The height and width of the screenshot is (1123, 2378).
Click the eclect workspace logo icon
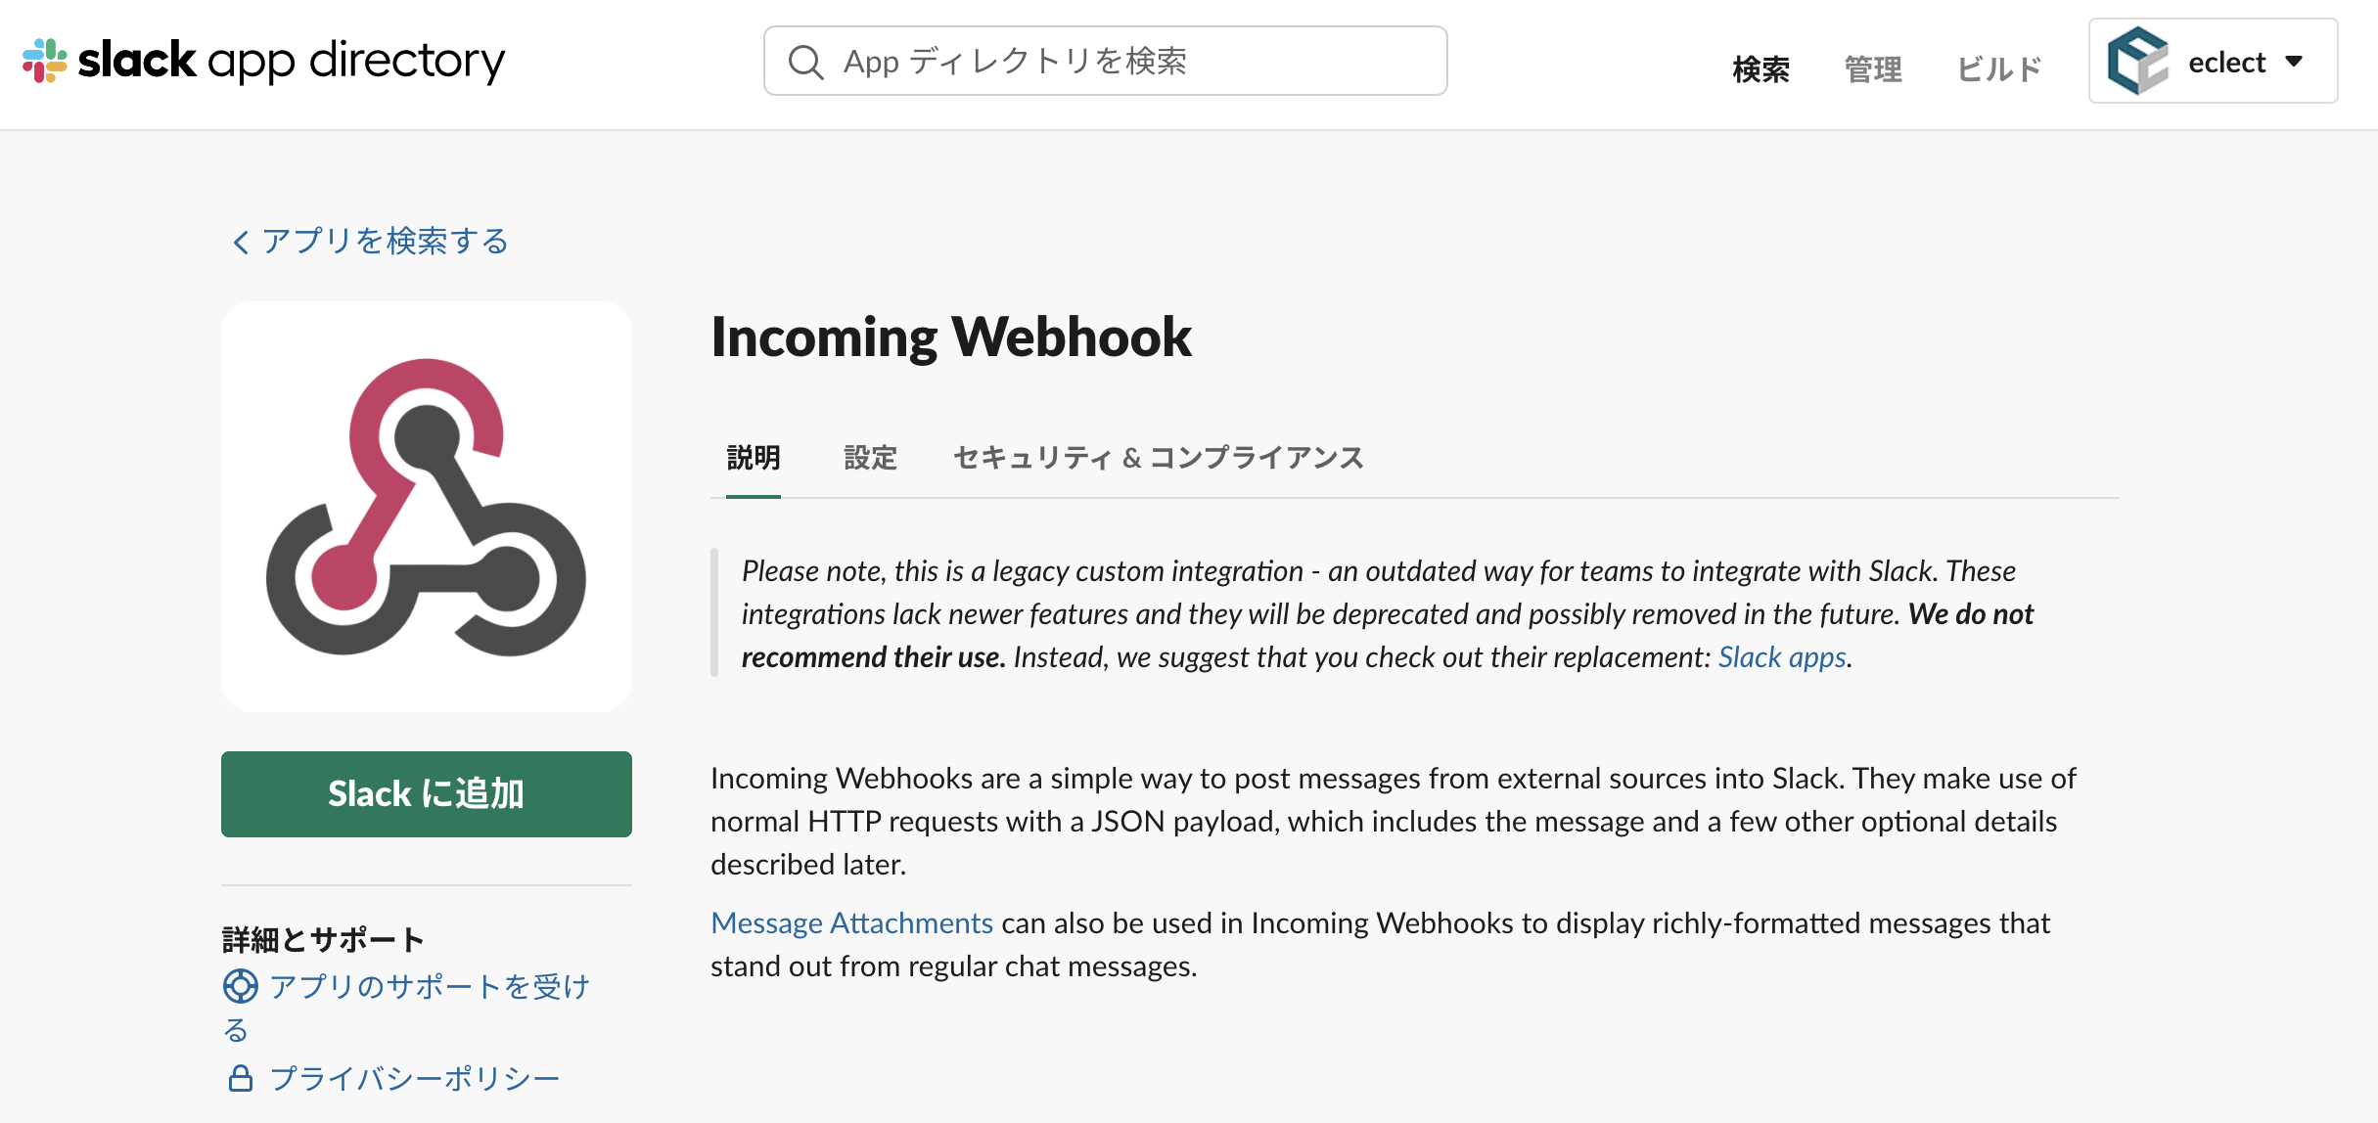[2138, 61]
